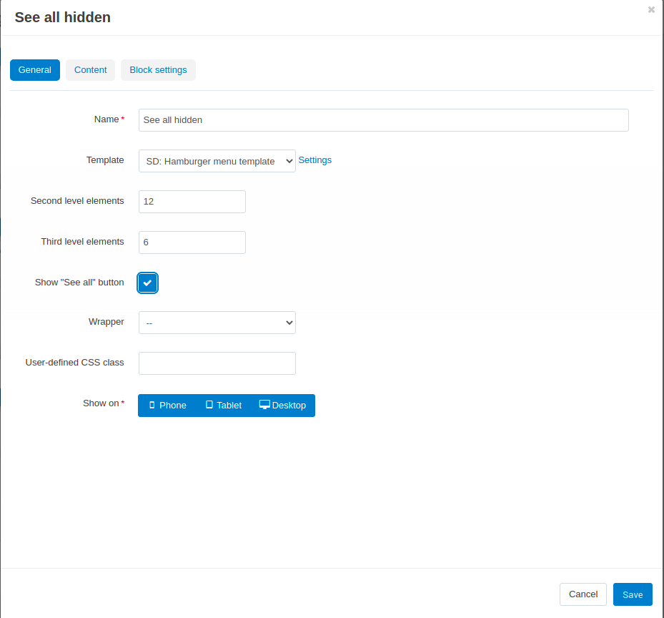Open the Block settings tab
Image resolution: width=664 pixels, height=618 pixels.
pyautogui.click(x=158, y=70)
